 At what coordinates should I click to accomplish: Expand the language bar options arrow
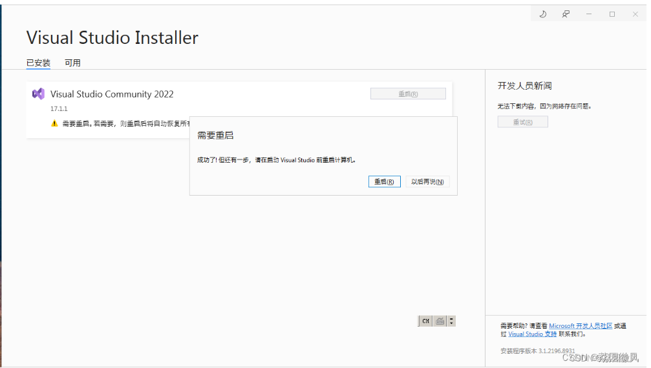[451, 321]
